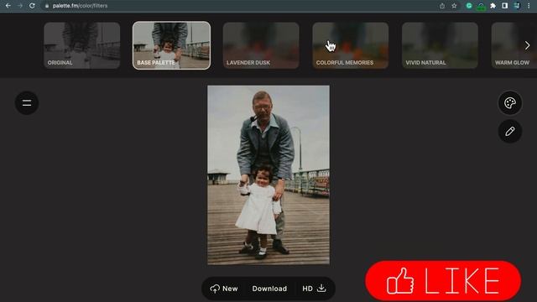Select the Original filter thumbnail

(82, 45)
